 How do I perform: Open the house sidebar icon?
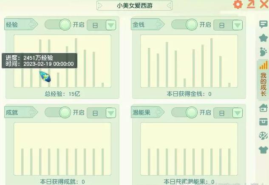tap(263, 108)
